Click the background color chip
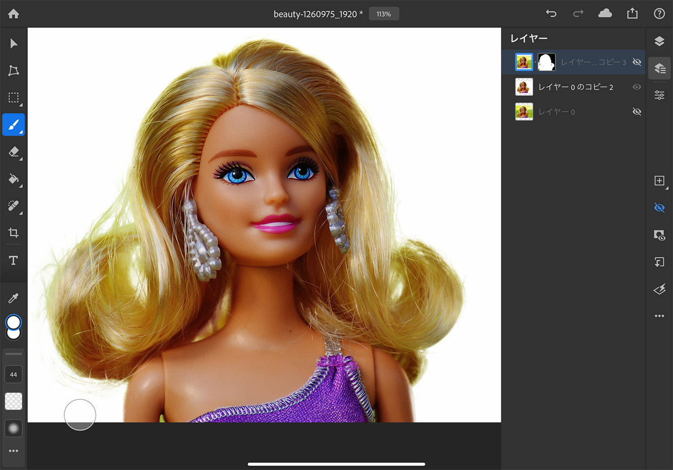Viewport: 673px width, 470px height. coord(13,335)
